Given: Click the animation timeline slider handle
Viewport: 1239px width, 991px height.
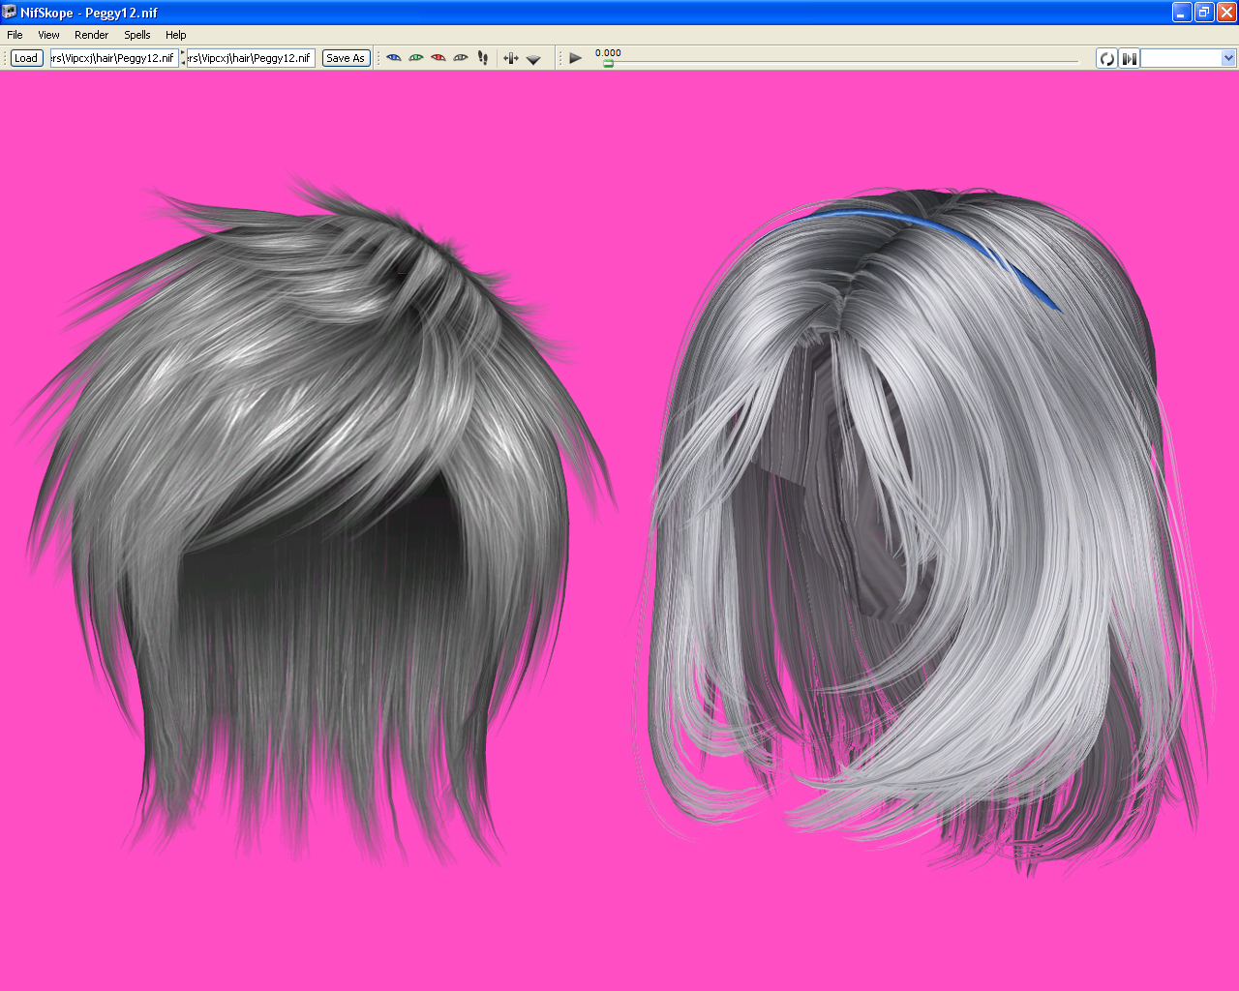Looking at the screenshot, I should [x=608, y=63].
